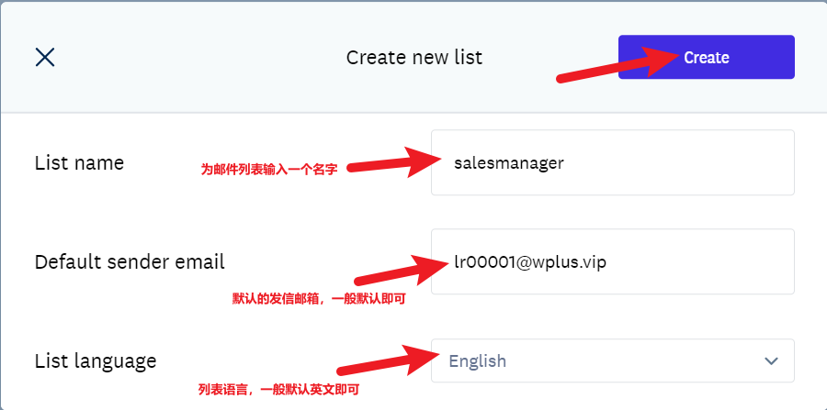The image size is (827, 410).
Task: Click the "List language" label
Action: (96, 361)
